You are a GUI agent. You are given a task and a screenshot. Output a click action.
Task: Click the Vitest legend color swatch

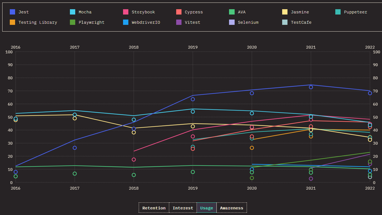pos(179,22)
